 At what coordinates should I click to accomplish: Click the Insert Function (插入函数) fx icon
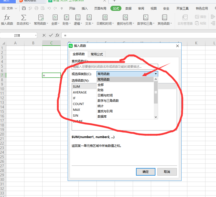click(x=7, y=18)
